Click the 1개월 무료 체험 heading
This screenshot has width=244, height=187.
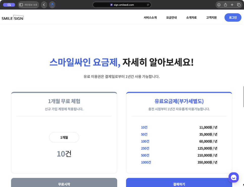(x=64, y=101)
